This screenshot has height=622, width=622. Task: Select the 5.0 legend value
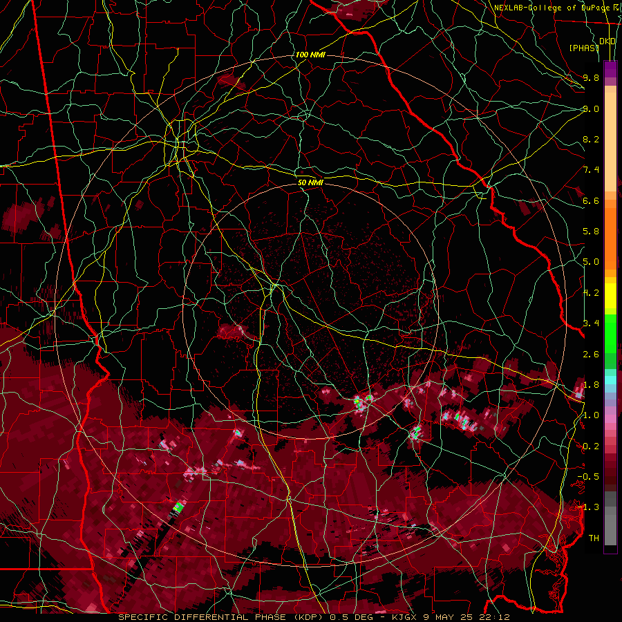click(x=591, y=262)
